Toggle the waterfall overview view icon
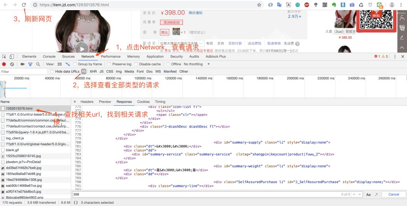The width and height of the screenshot is (407, 206). click(68, 64)
